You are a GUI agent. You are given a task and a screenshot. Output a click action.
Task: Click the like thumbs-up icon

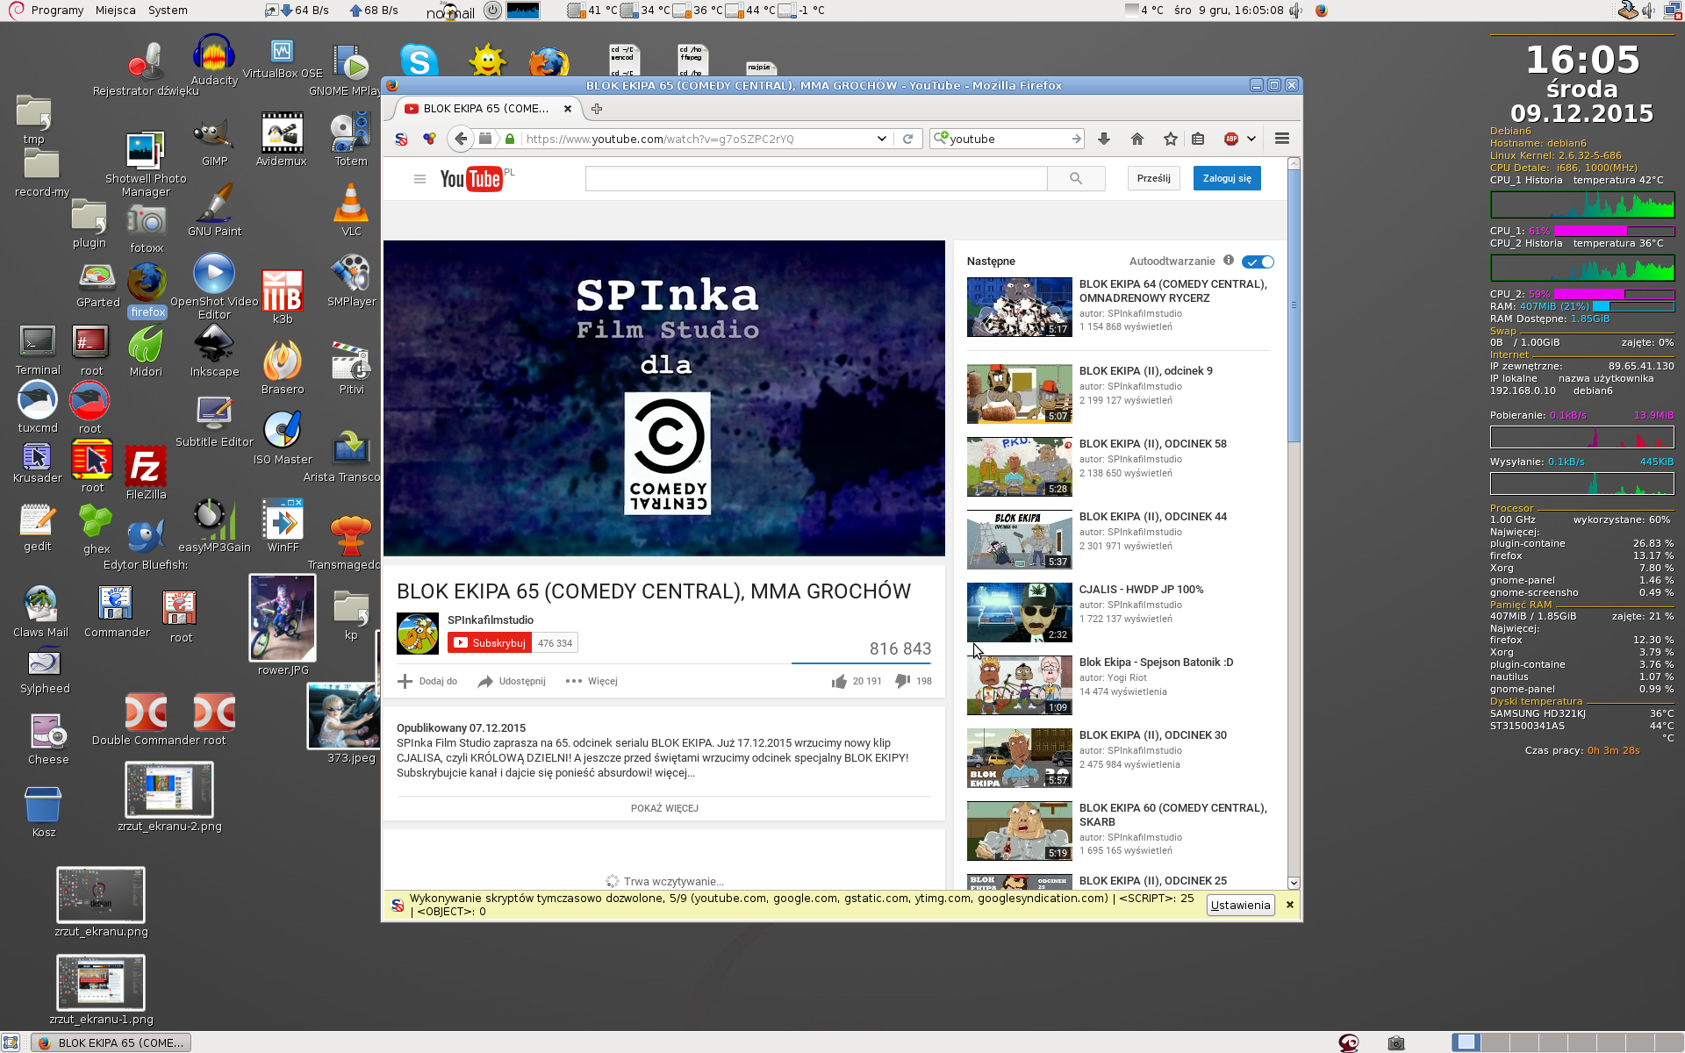[840, 681]
